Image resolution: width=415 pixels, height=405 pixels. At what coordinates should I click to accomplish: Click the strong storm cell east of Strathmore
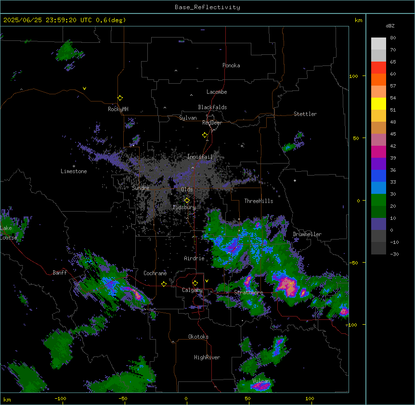[287, 286]
